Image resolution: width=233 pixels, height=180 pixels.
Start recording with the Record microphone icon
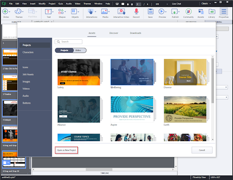pos(136,11)
